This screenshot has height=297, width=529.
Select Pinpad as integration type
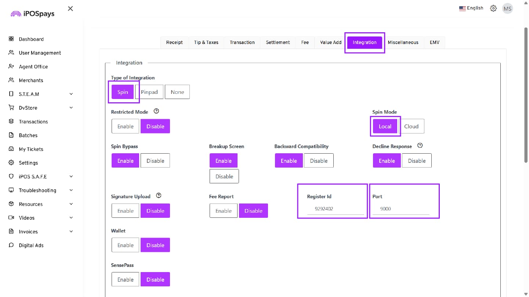point(149,92)
